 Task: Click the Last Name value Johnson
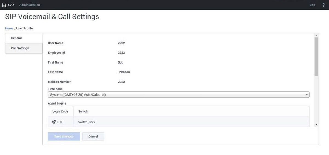[124, 72]
